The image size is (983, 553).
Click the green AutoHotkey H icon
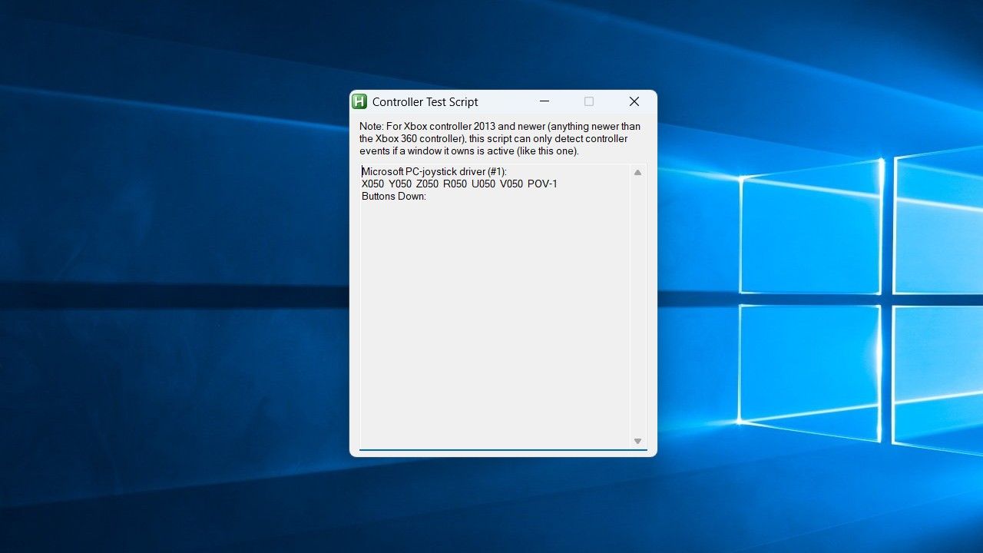pos(359,101)
